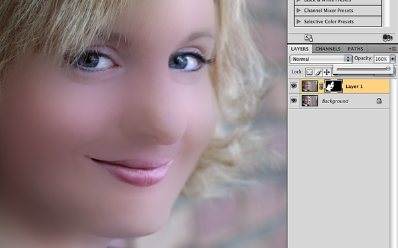Switch to the Paths tab
Image resolution: width=398 pixels, height=248 pixels.
pyautogui.click(x=356, y=49)
